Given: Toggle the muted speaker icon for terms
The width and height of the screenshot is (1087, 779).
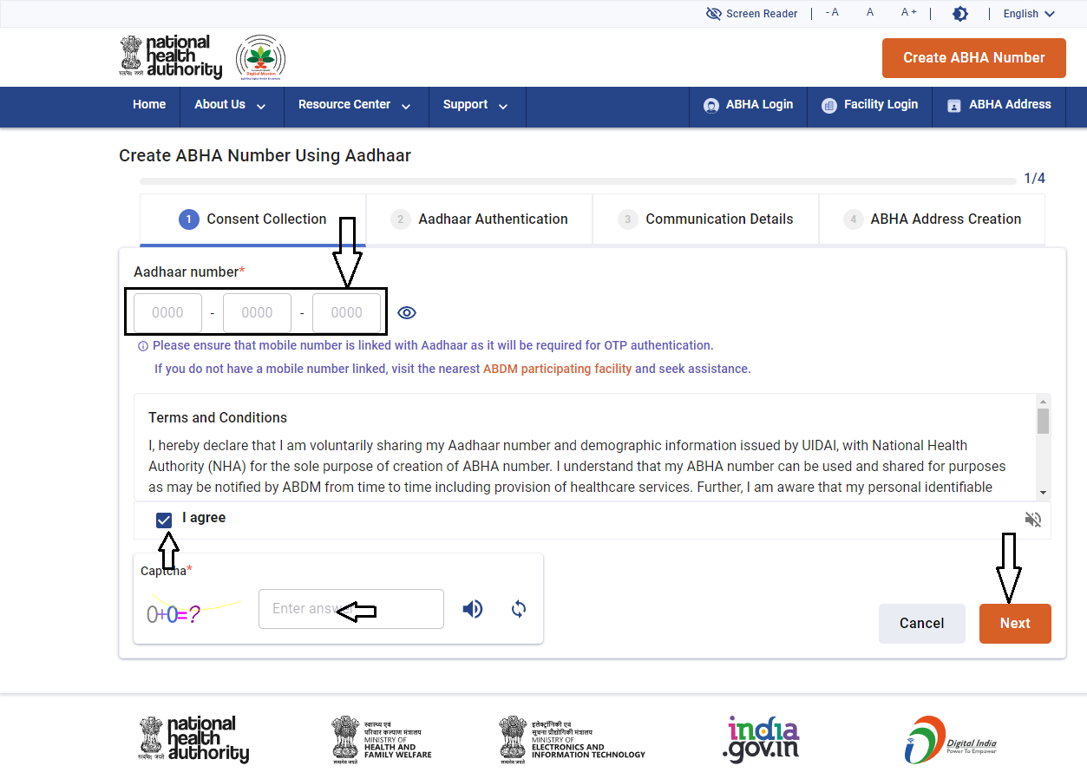Looking at the screenshot, I should pyautogui.click(x=1032, y=520).
